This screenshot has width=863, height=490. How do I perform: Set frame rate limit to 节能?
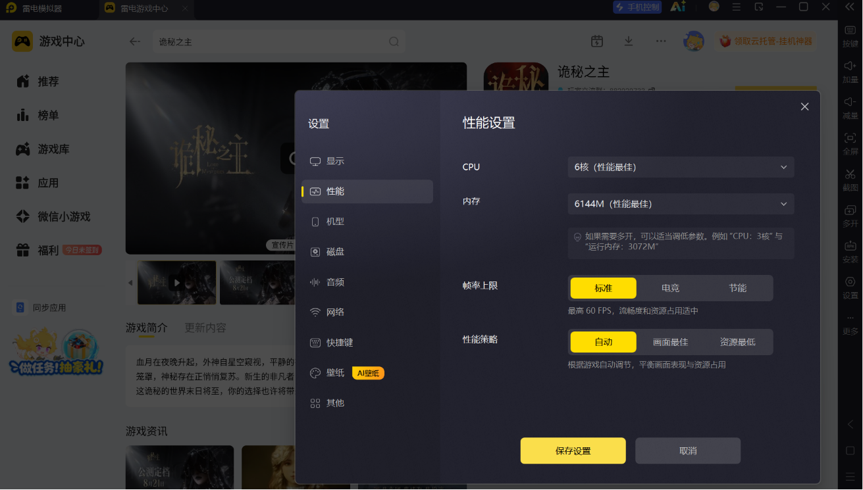737,288
